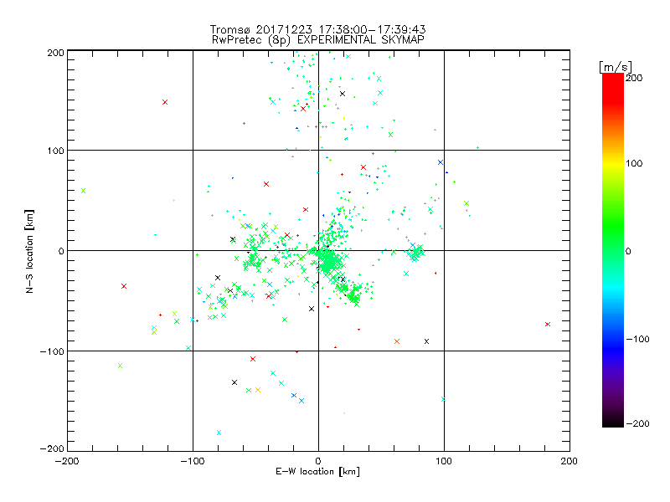Click the 'E-W location [km]' axis label
This screenshot has width=670, height=502.
click(317, 472)
